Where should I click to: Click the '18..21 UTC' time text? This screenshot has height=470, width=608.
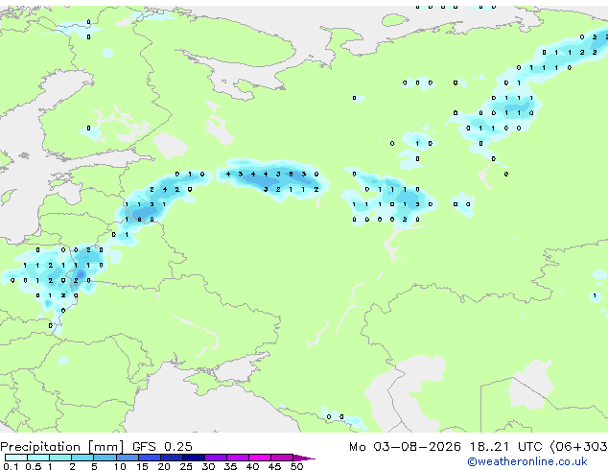pos(505,447)
